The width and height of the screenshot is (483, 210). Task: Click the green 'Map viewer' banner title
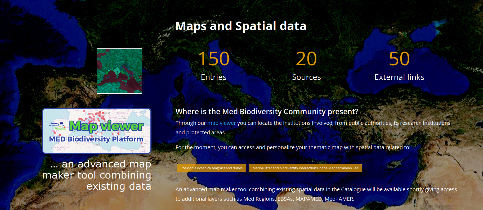click(106, 126)
